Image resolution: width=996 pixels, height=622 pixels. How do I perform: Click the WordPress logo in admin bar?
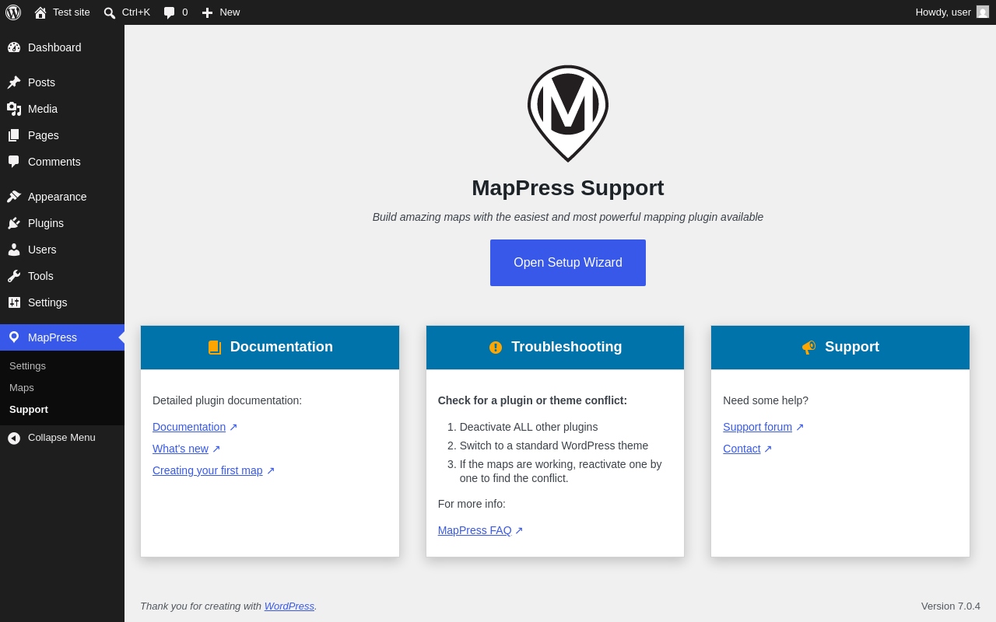point(13,12)
